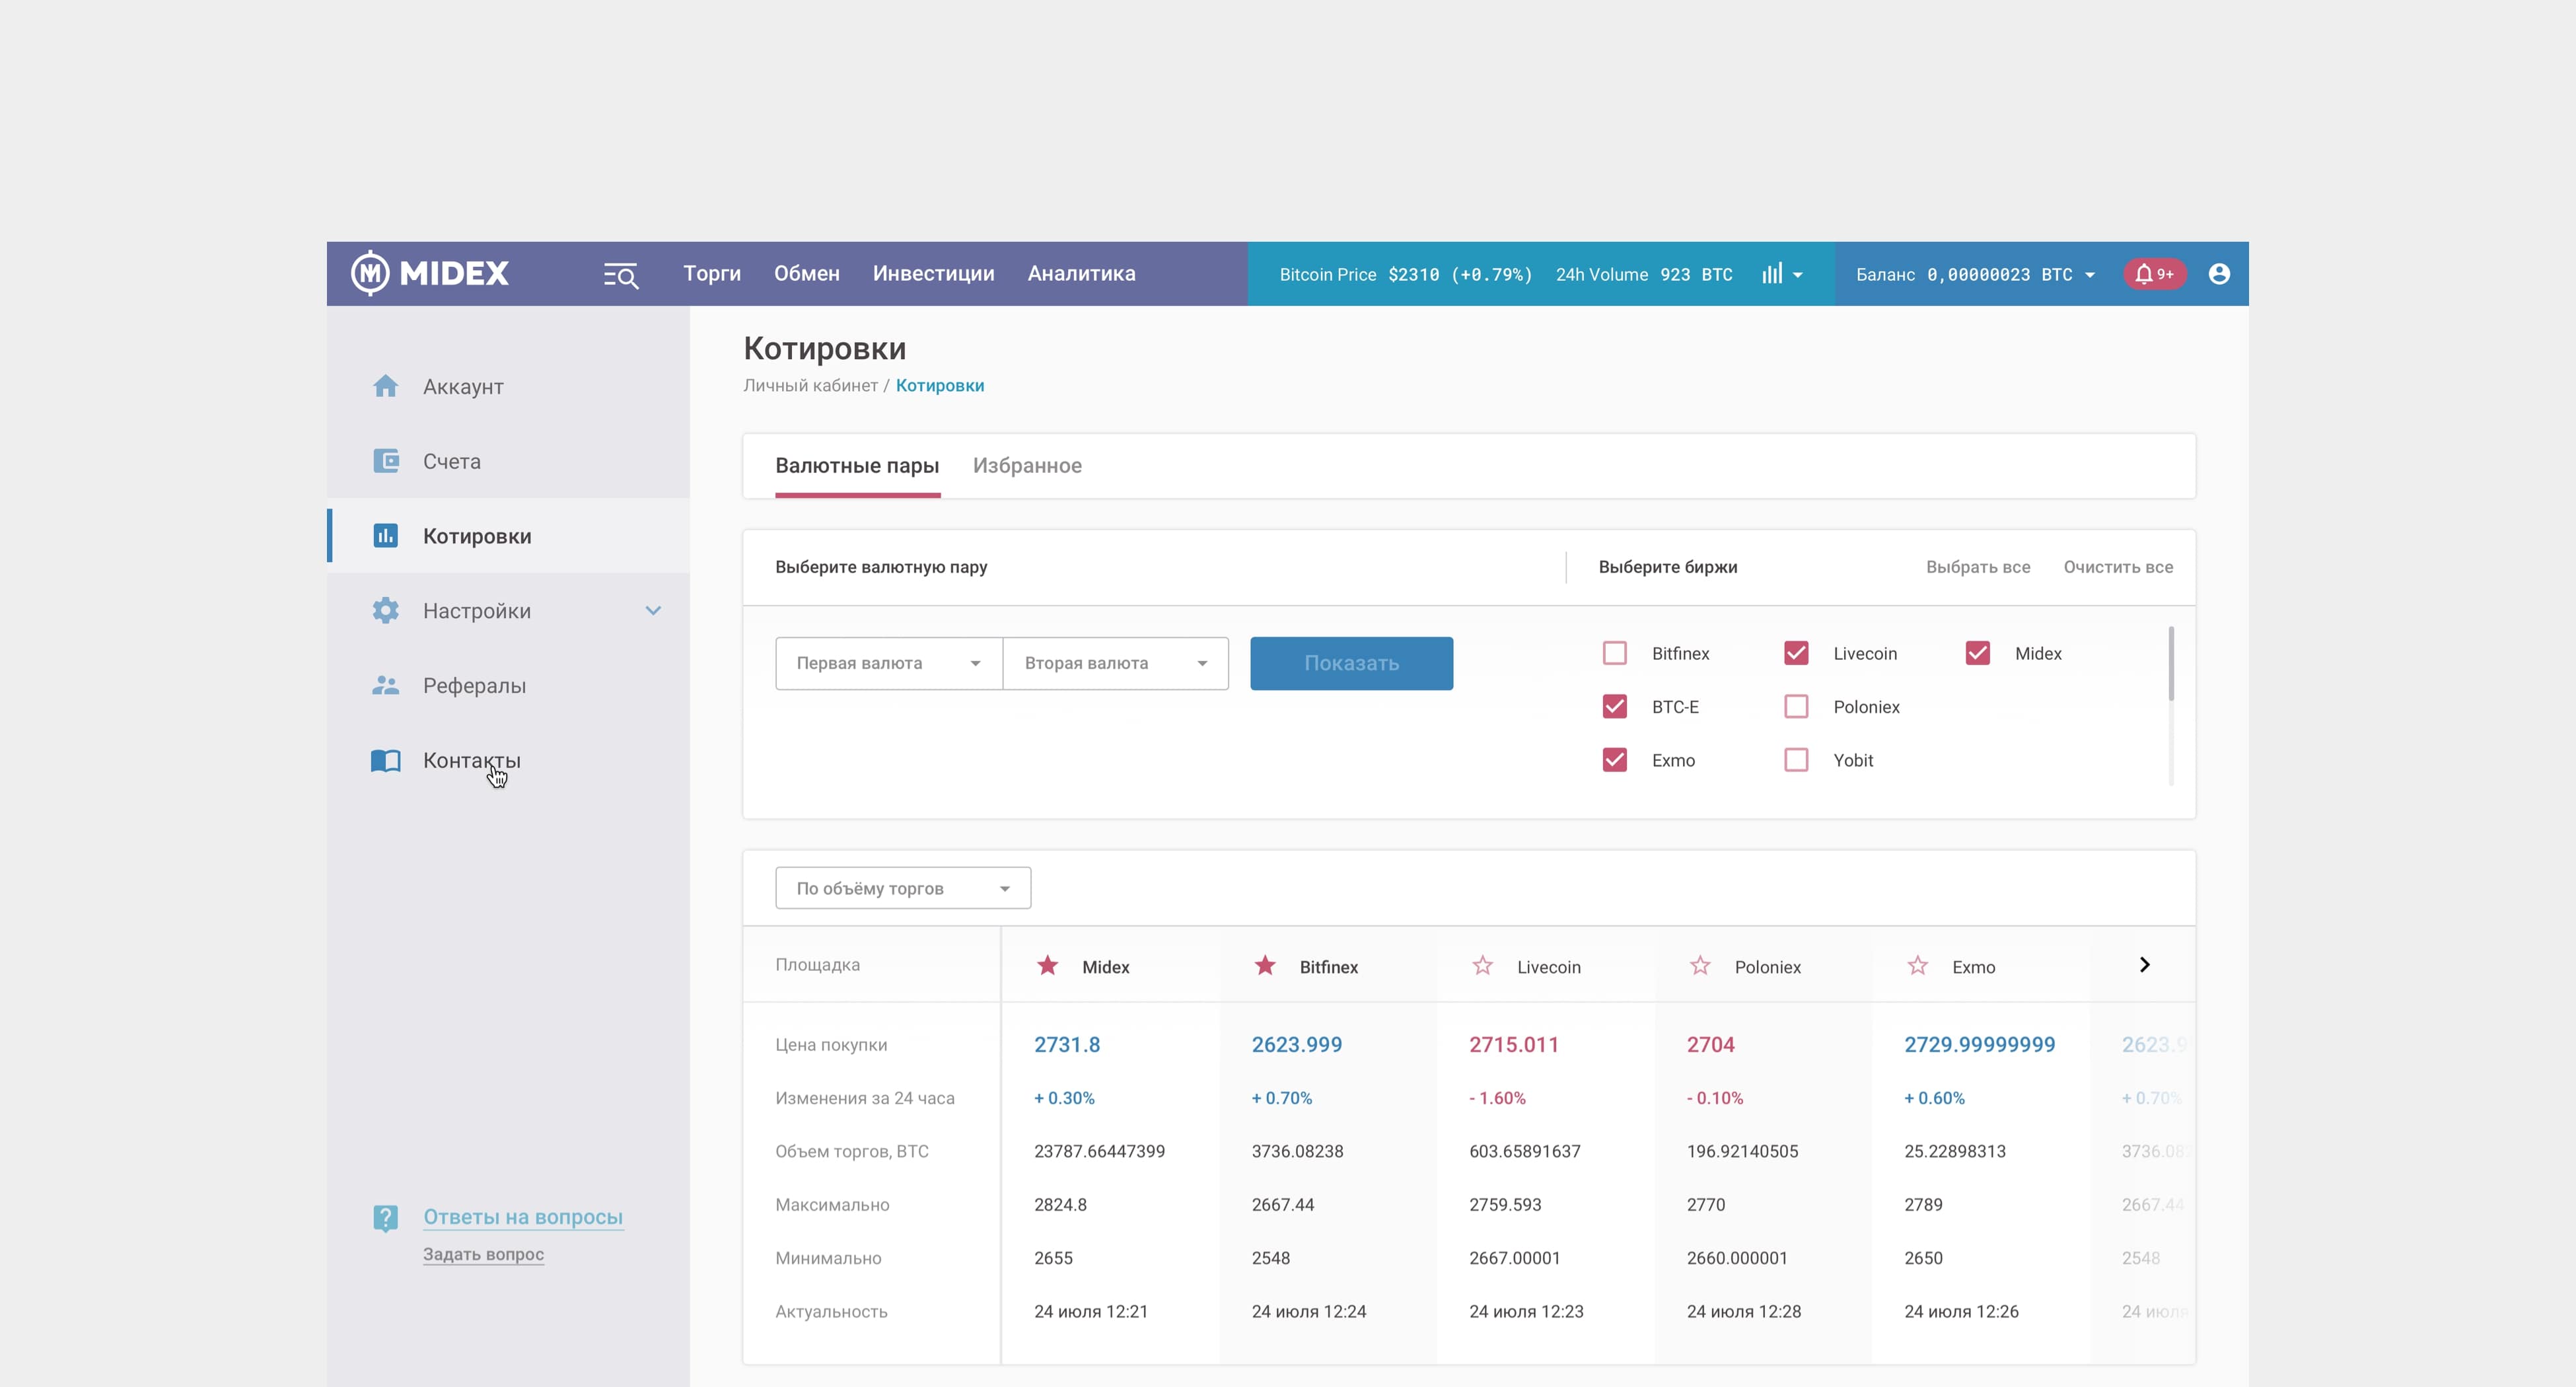
Task: Click the question mark help icon
Action: (385, 1218)
